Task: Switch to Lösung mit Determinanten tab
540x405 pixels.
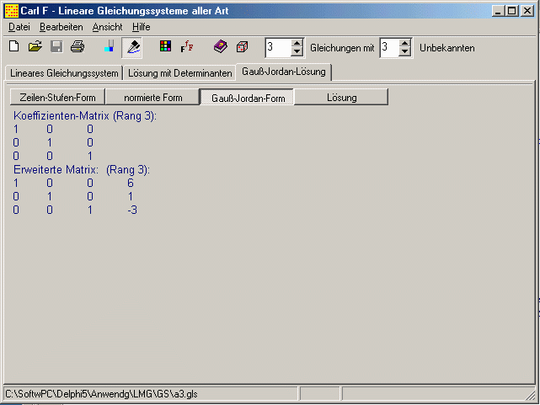Action: click(179, 73)
